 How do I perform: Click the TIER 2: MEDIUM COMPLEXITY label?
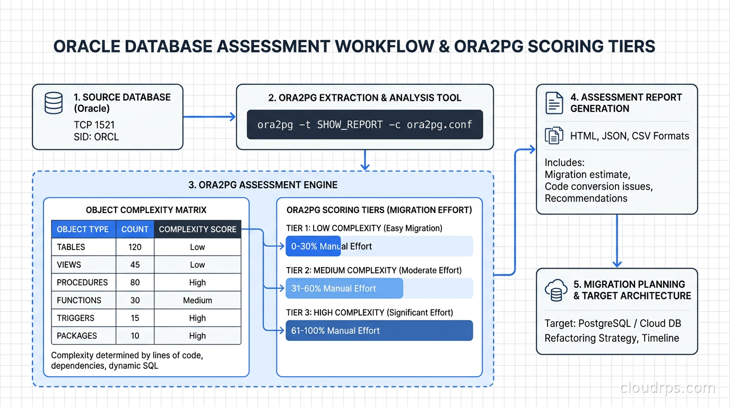(373, 270)
